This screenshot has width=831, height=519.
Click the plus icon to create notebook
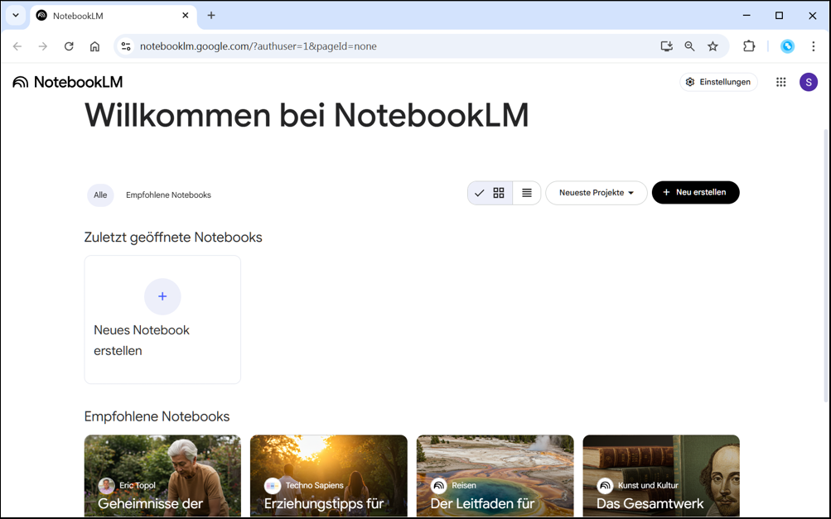pyautogui.click(x=162, y=296)
